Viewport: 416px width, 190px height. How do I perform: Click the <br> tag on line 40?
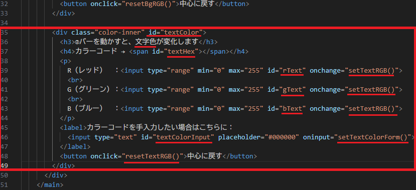pos(75,80)
